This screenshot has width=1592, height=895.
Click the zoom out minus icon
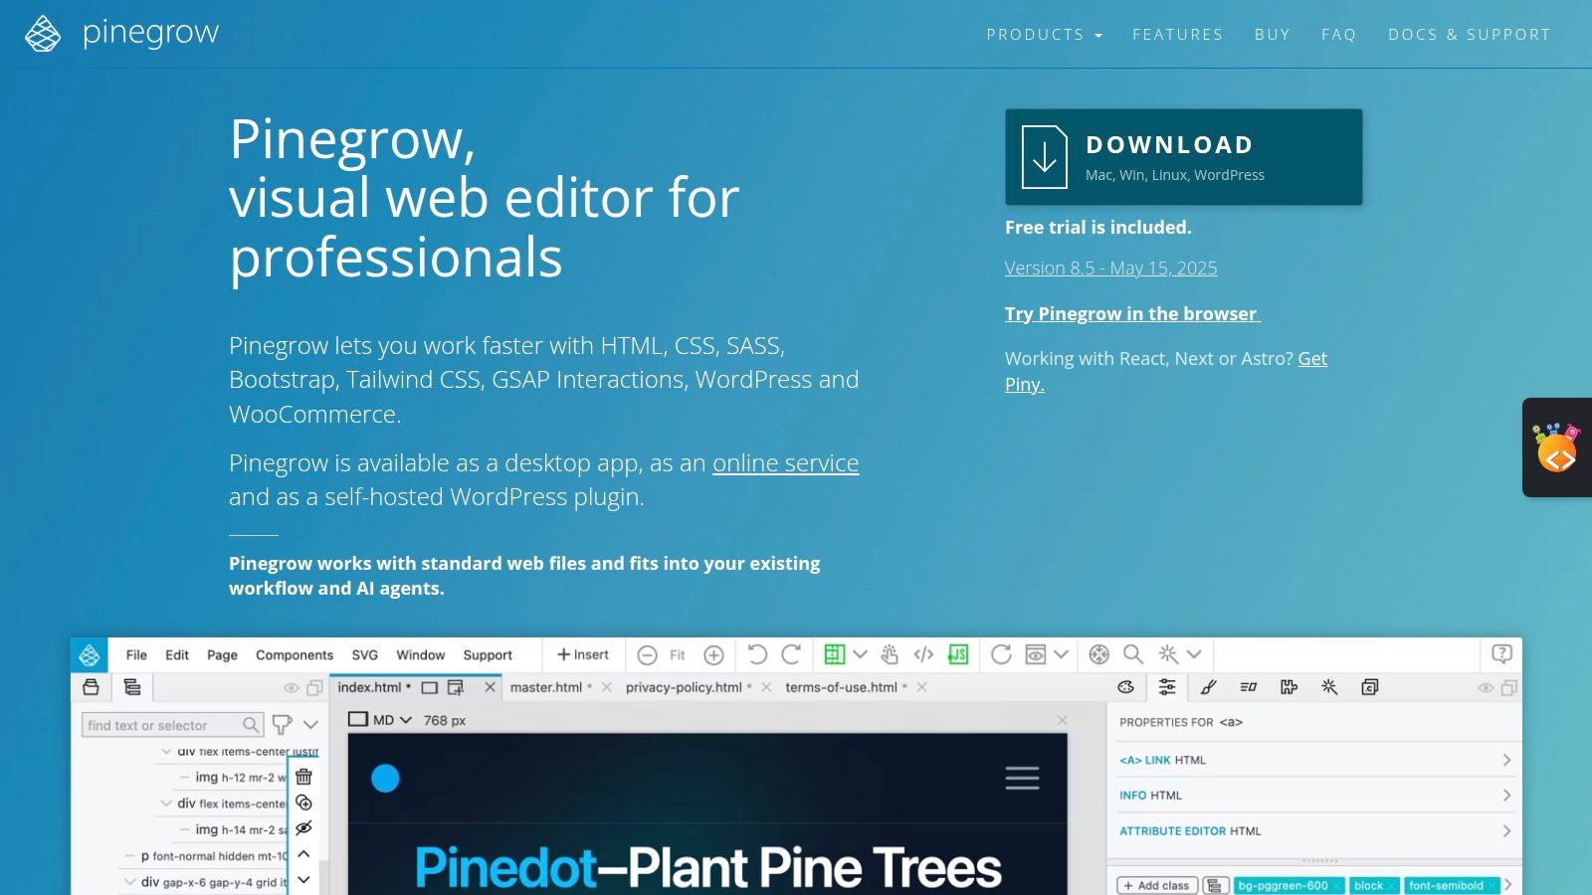[x=647, y=655]
